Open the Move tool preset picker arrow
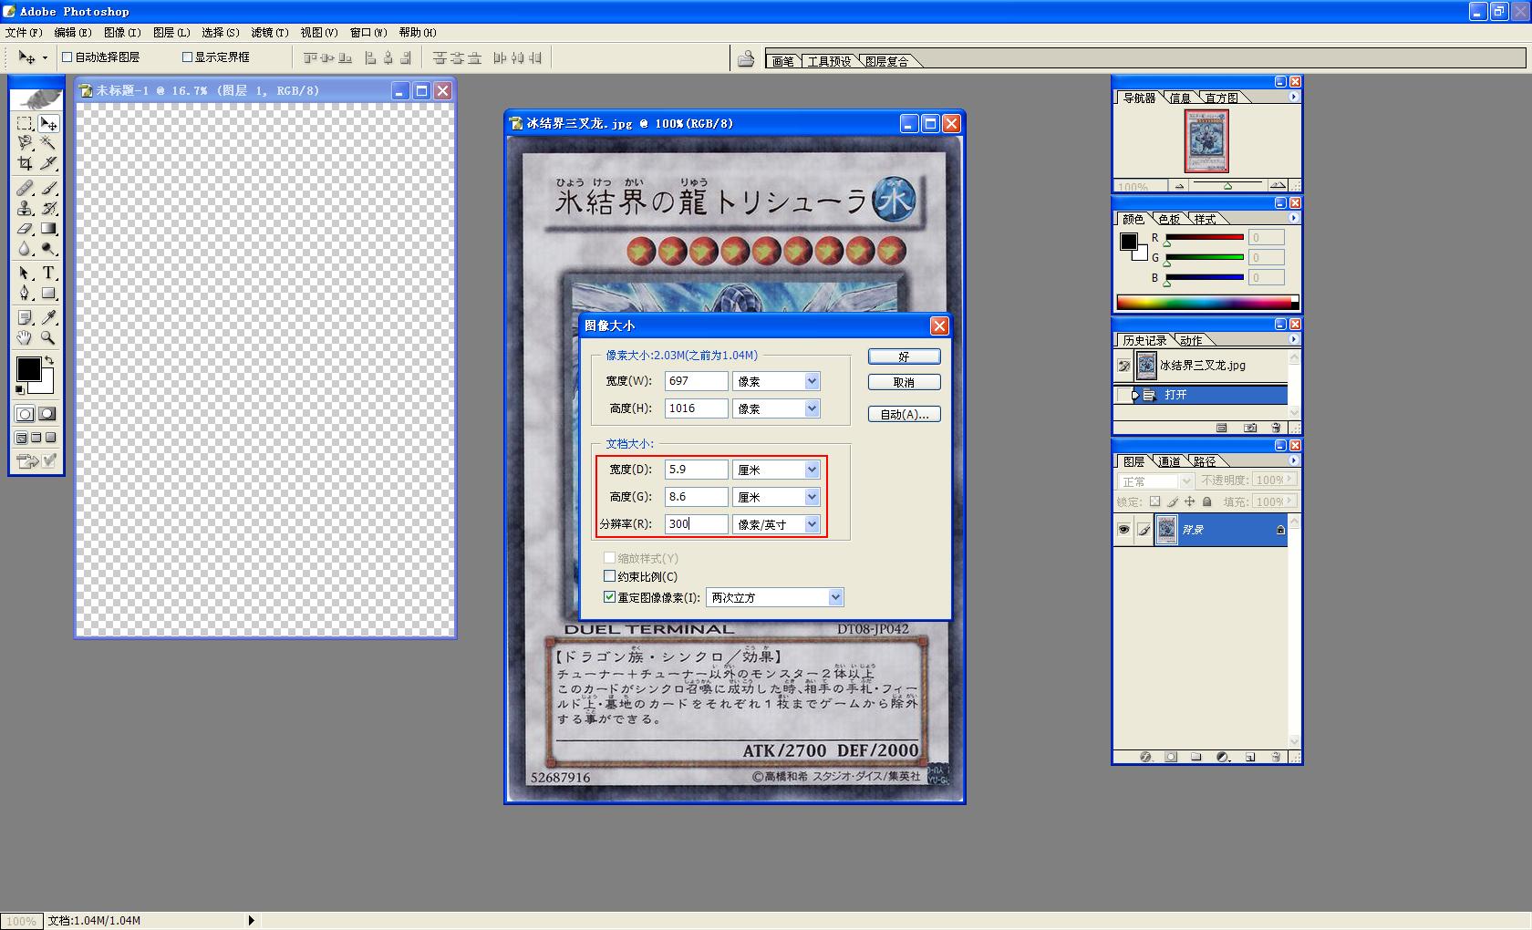1532x930 pixels. point(45,58)
